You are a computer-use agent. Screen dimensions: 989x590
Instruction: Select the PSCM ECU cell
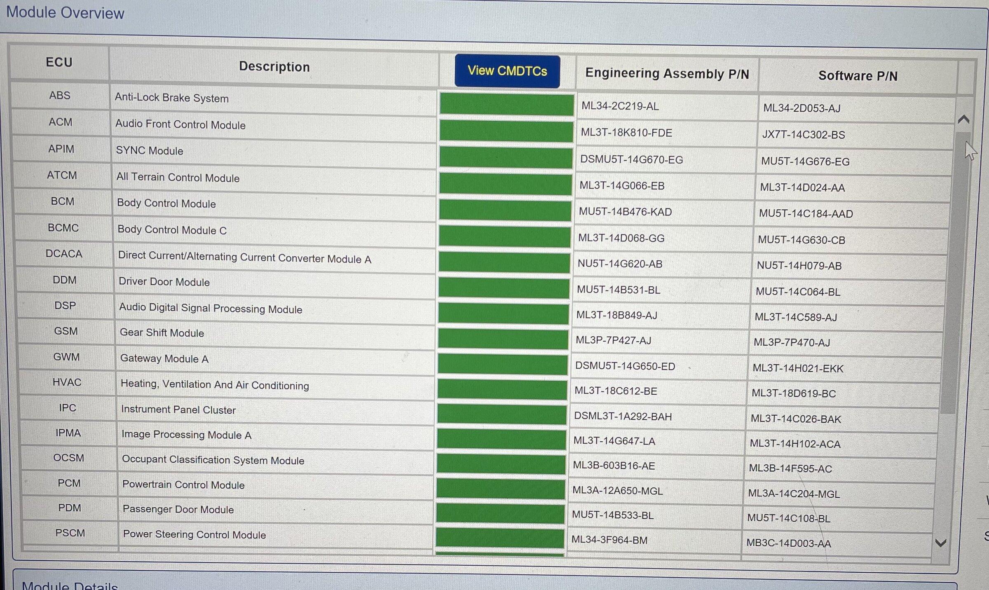point(70,533)
